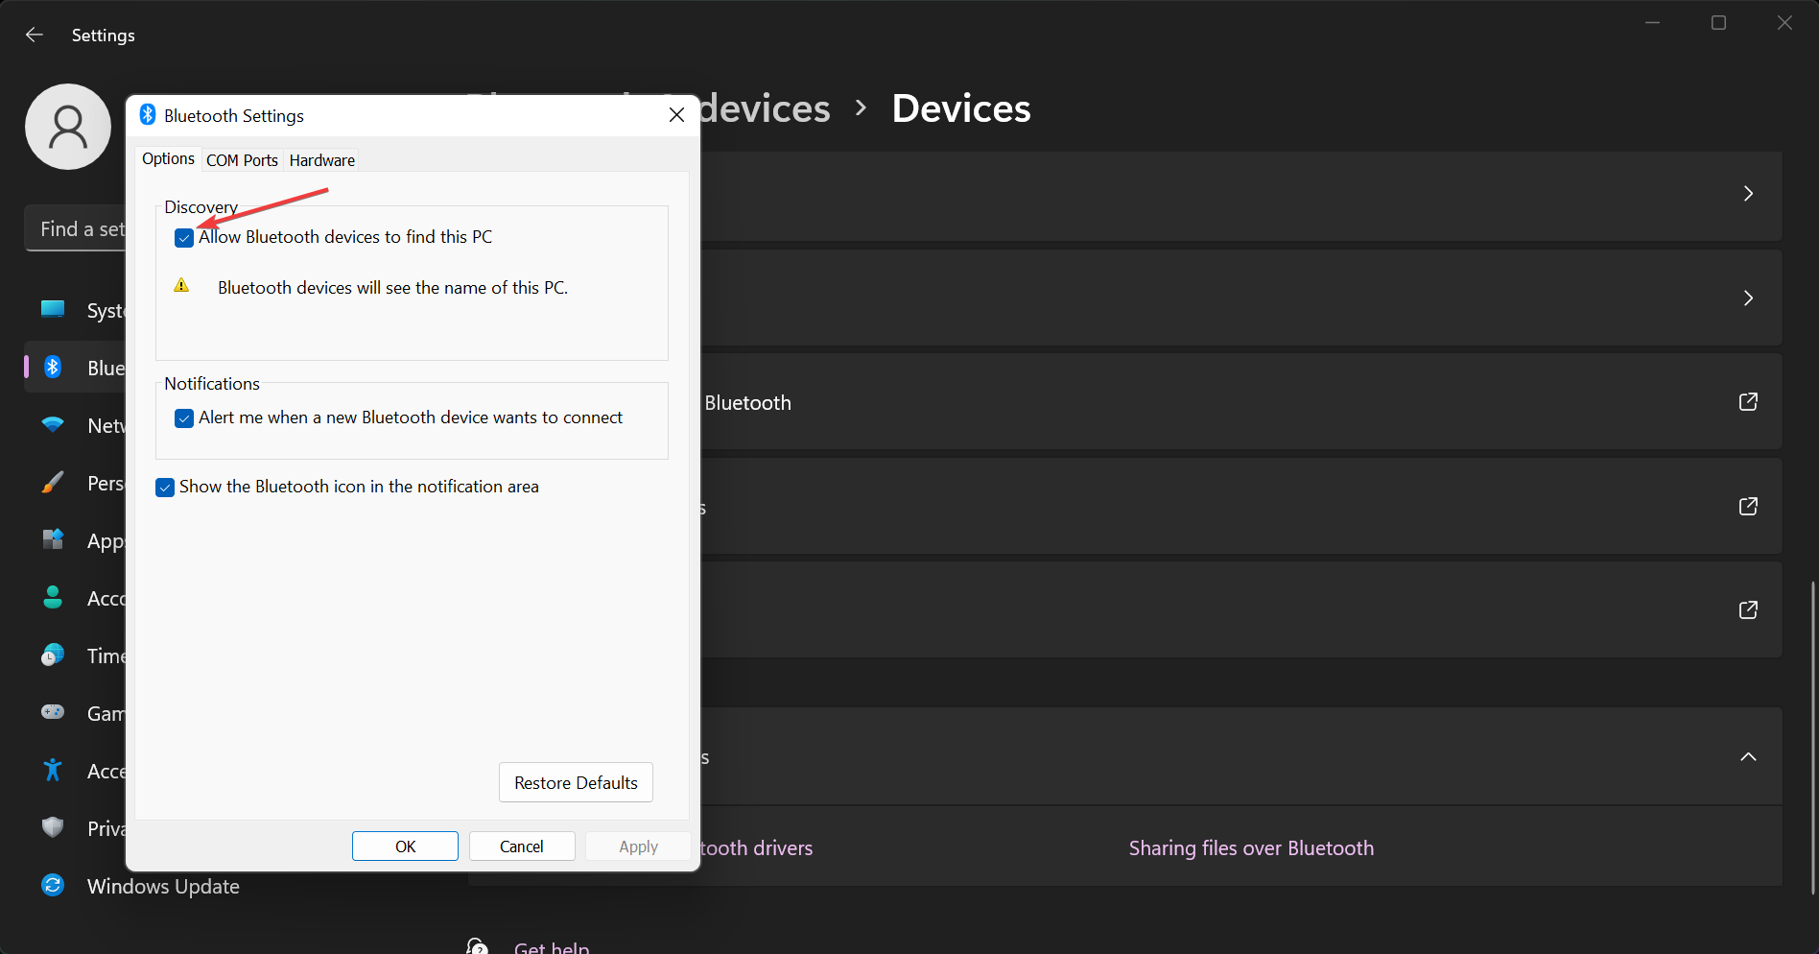Click the Restore Defaults button
The image size is (1819, 954).
click(x=575, y=782)
